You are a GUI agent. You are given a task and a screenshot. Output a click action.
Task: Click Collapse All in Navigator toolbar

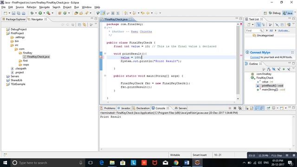(x=79, y=25)
